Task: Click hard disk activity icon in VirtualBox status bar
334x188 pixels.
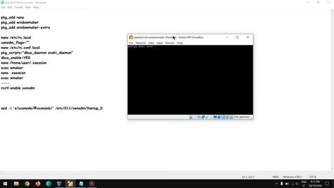Action: coord(191,117)
